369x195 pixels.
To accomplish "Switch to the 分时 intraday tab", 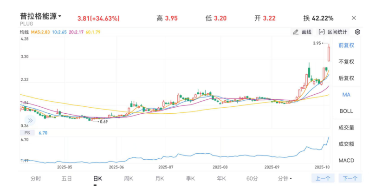I will [x=36, y=178].
